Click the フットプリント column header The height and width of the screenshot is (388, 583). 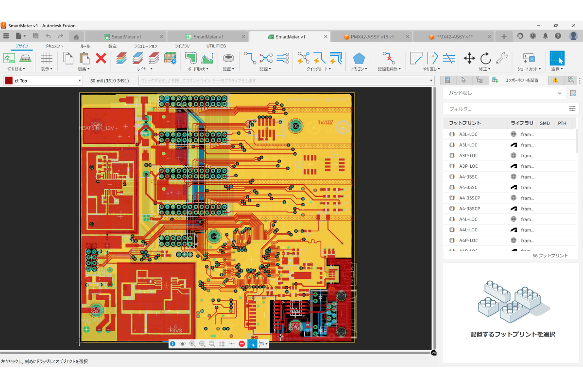[465, 123]
